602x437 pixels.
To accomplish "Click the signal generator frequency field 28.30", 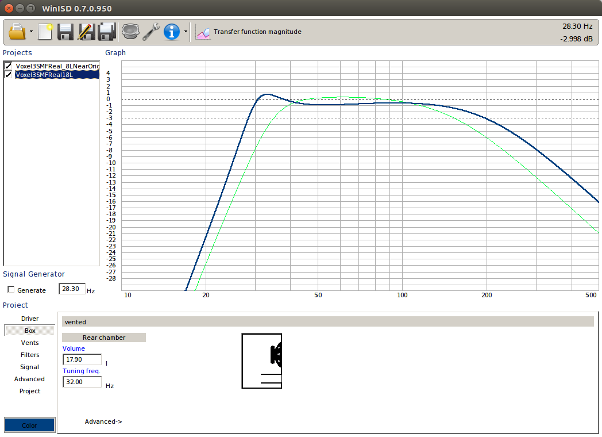I will tap(72, 289).
